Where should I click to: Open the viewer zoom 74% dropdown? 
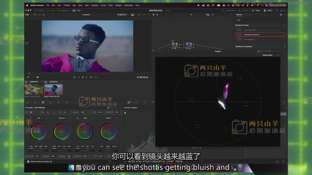click(x=28, y=15)
